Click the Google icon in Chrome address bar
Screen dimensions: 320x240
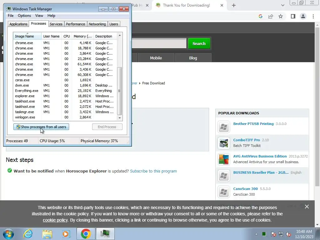260,16
